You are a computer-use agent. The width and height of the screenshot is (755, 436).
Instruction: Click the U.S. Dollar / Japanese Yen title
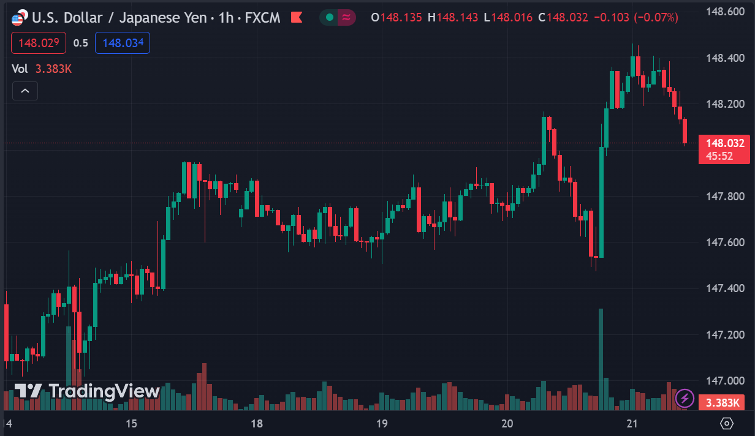pos(119,17)
